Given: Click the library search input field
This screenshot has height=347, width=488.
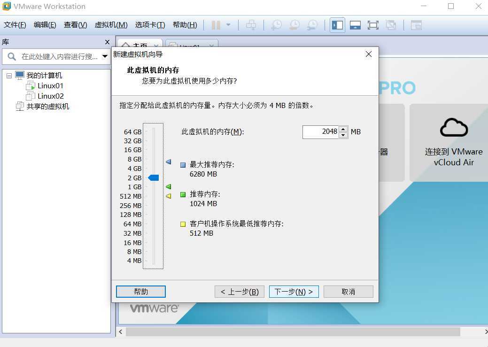Looking at the screenshot, I should coord(59,57).
